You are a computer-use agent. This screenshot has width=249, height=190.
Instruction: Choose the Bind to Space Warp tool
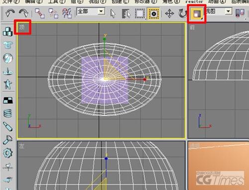click(67, 13)
